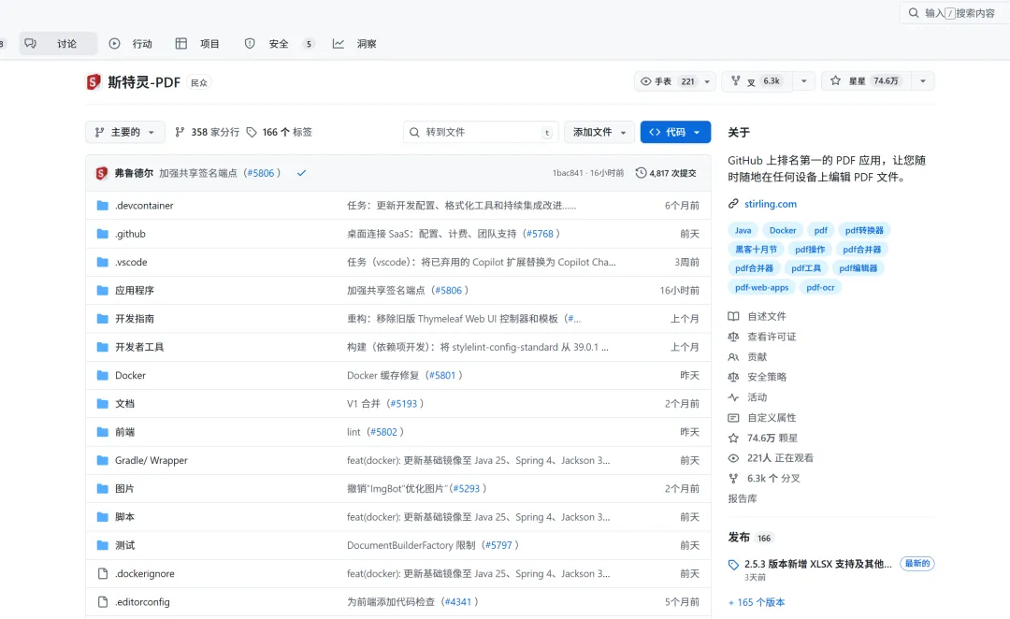1010x619 pixels.
Task: Open the 添加文件 dropdown
Action: 599,132
